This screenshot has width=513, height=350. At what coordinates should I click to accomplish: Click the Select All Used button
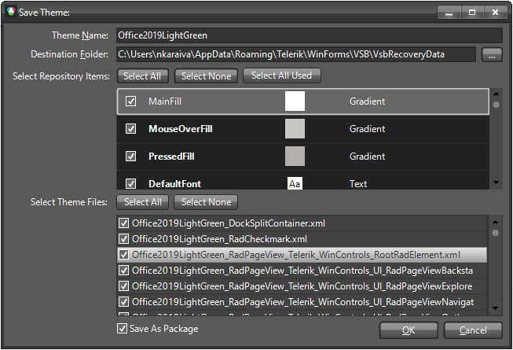pyautogui.click(x=282, y=76)
